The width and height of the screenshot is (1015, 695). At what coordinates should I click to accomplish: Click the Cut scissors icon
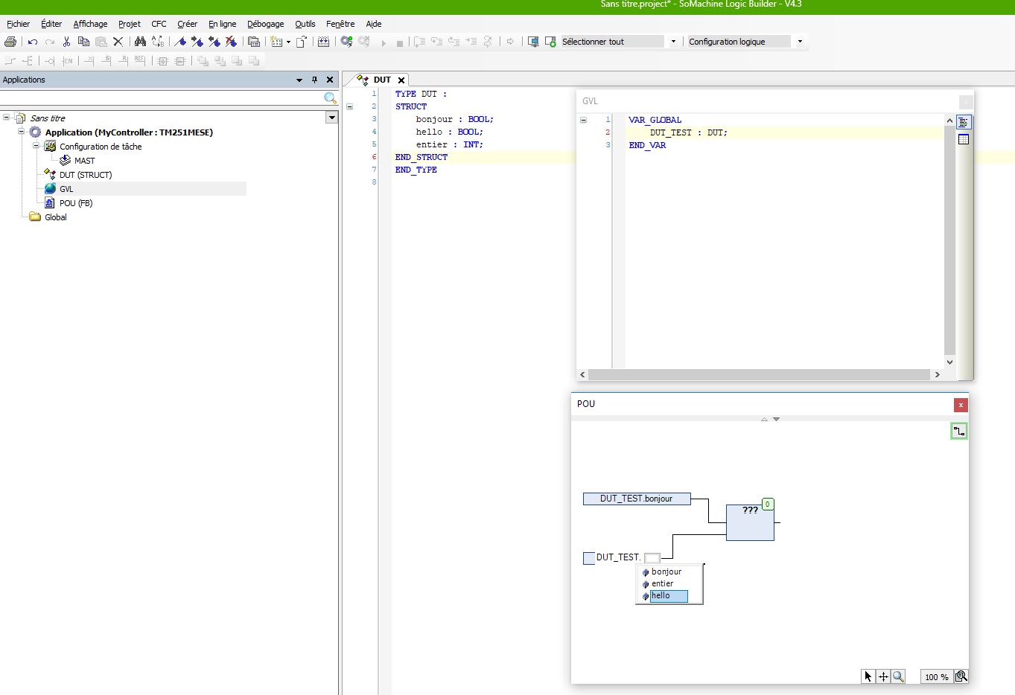coord(66,42)
